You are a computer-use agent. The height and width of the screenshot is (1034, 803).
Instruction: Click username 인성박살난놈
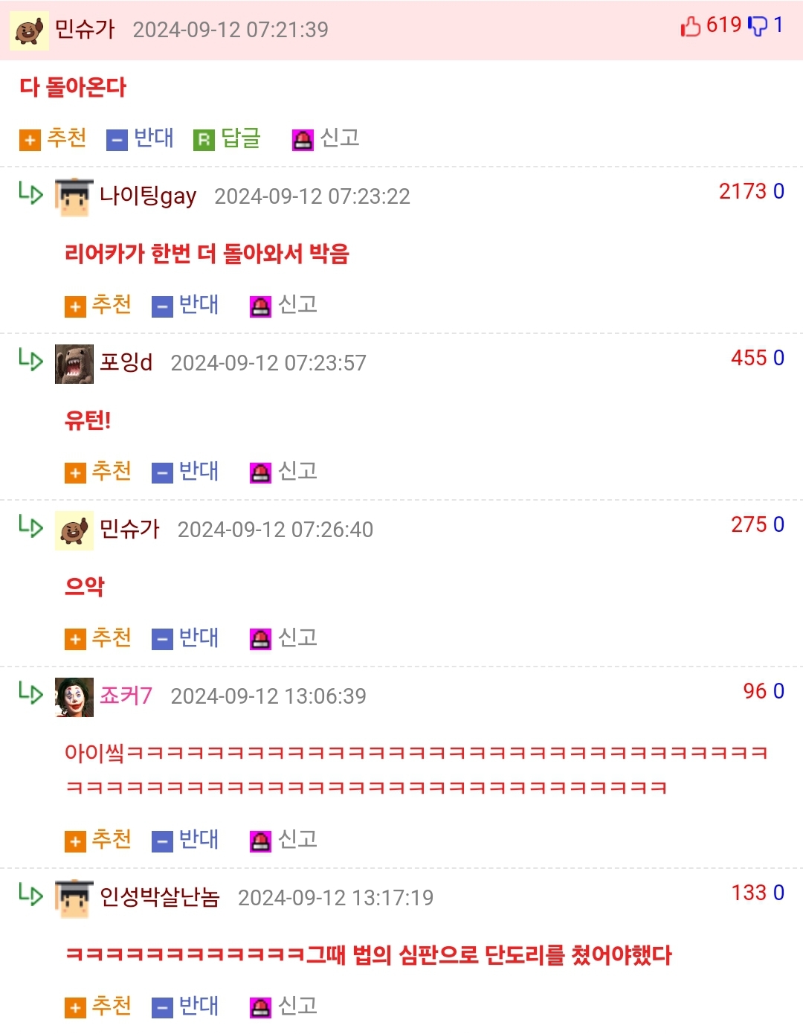160,897
